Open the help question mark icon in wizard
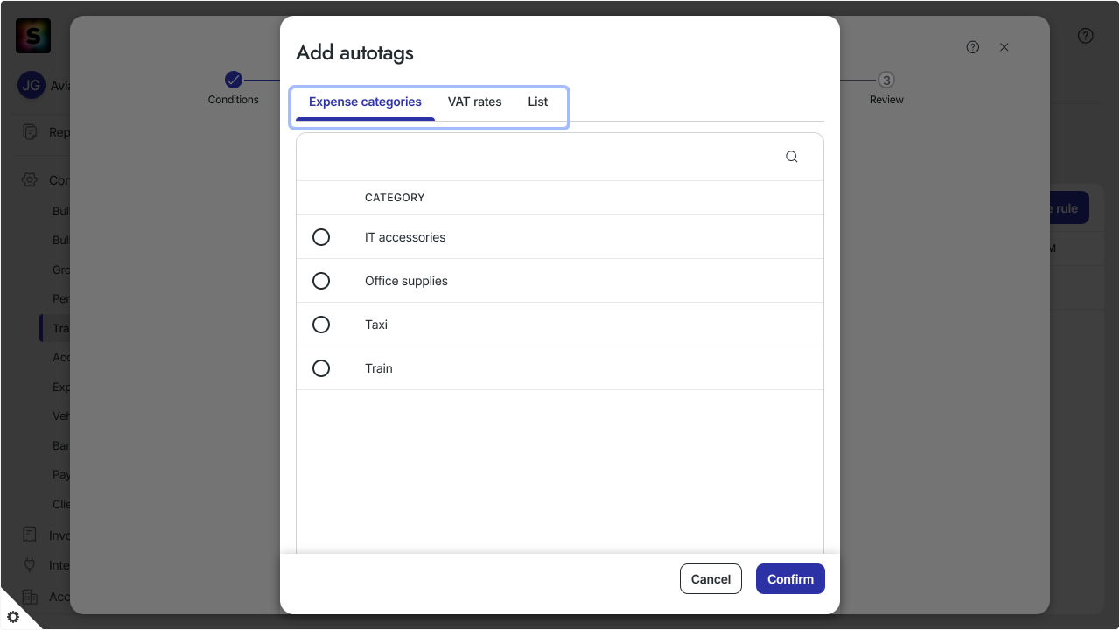Screen dimensions: 1120x630 (973, 47)
